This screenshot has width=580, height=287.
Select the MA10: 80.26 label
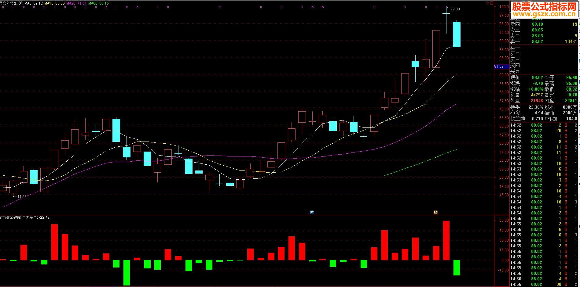(54, 3)
